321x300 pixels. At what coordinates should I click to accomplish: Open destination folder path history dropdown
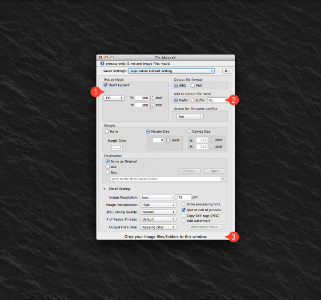[223, 179]
